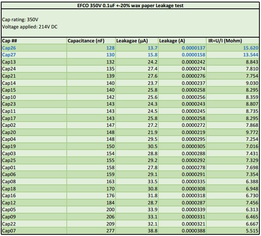This screenshot has width=261, height=236.
Task: Select the leakage cell 13.7 µA
Action: 153,48
